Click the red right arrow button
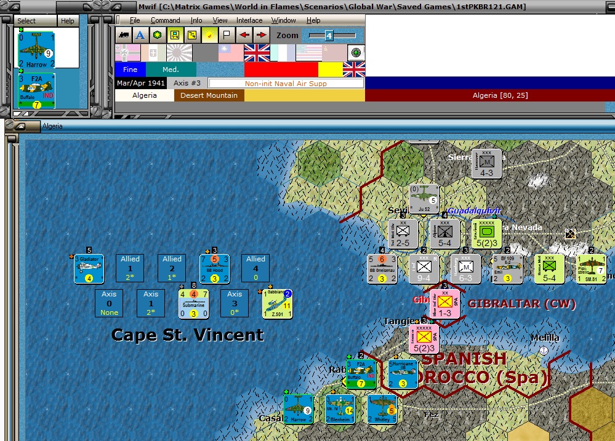Image resolution: width=615 pixels, height=441 pixels. click(x=261, y=35)
